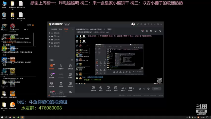211x119 pixels.
Task: Open the filter funnel icon in title bar
Action: [x=148, y=24]
